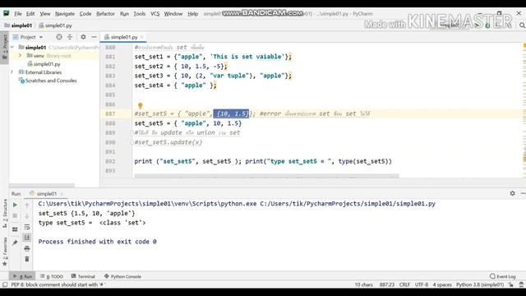
Task: Toggle fold marker on line 890
Action: (x=131, y=142)
